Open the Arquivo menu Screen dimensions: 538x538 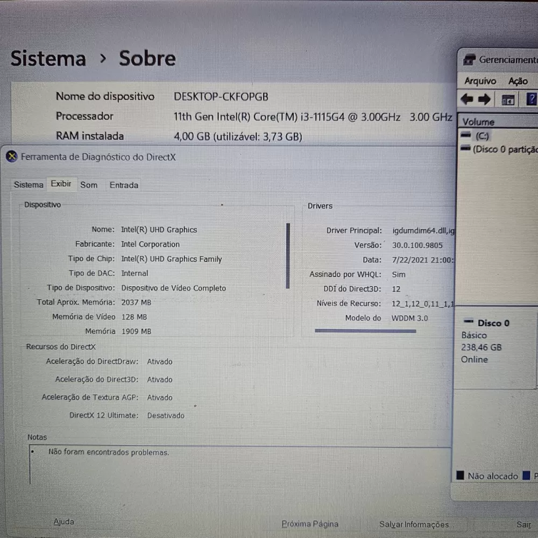point(480,81)
